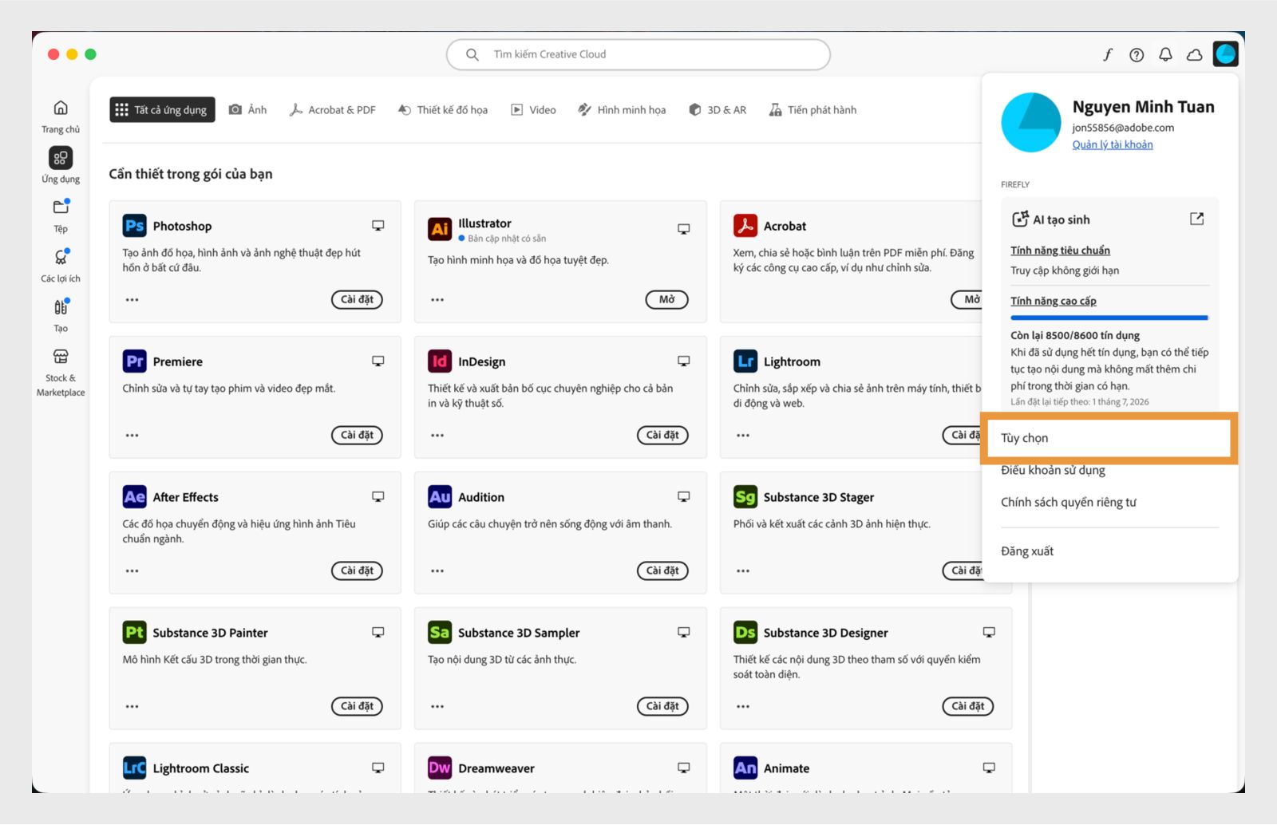The height and width of the screenshot is (825, 1277).
Task: Click the Audition app icon
Action: pyautogui.click(x=440, y=497)
